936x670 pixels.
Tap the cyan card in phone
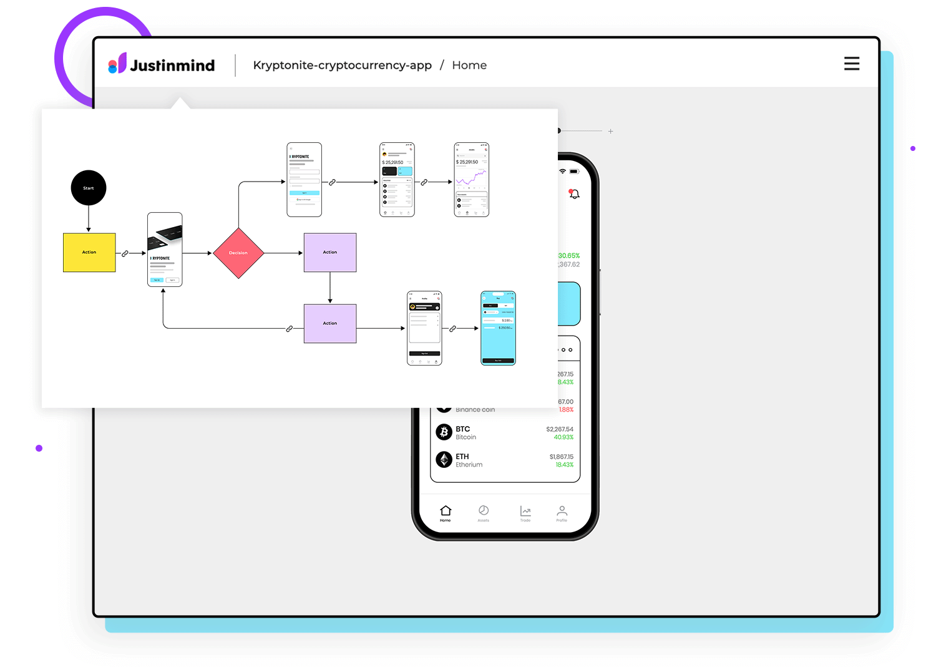(x=569, y=304)
